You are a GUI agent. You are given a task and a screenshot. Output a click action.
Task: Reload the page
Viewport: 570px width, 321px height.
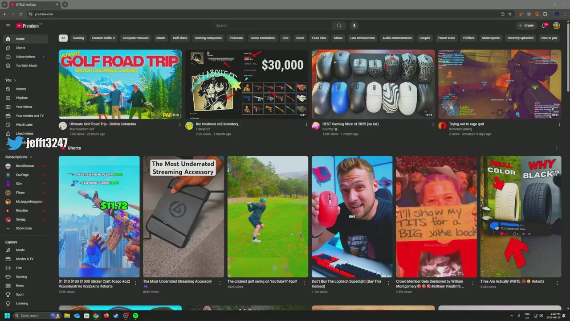[21, 14]
